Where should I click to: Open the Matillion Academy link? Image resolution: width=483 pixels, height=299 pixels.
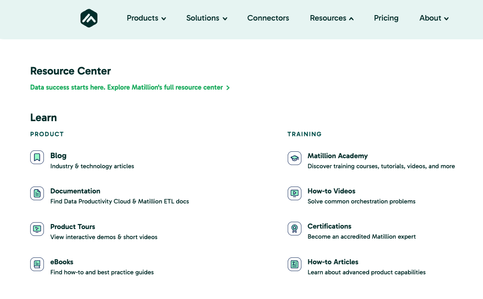click(x=338, y=156)
